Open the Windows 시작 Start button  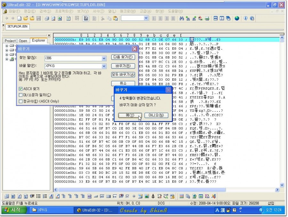tap(14, 210)
